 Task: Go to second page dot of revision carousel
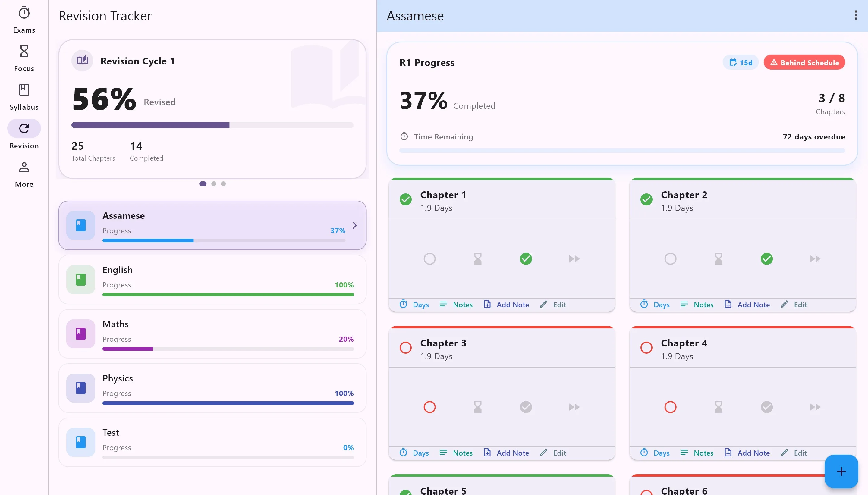[213, 184]
